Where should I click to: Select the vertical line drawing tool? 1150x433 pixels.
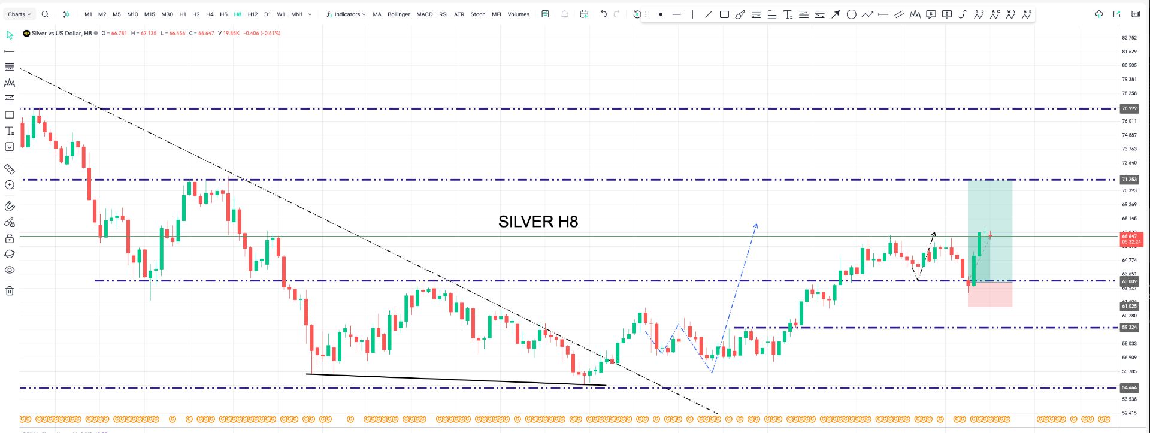(x=692, y=14)
